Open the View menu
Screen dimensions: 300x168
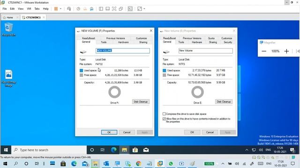[21, 9]
